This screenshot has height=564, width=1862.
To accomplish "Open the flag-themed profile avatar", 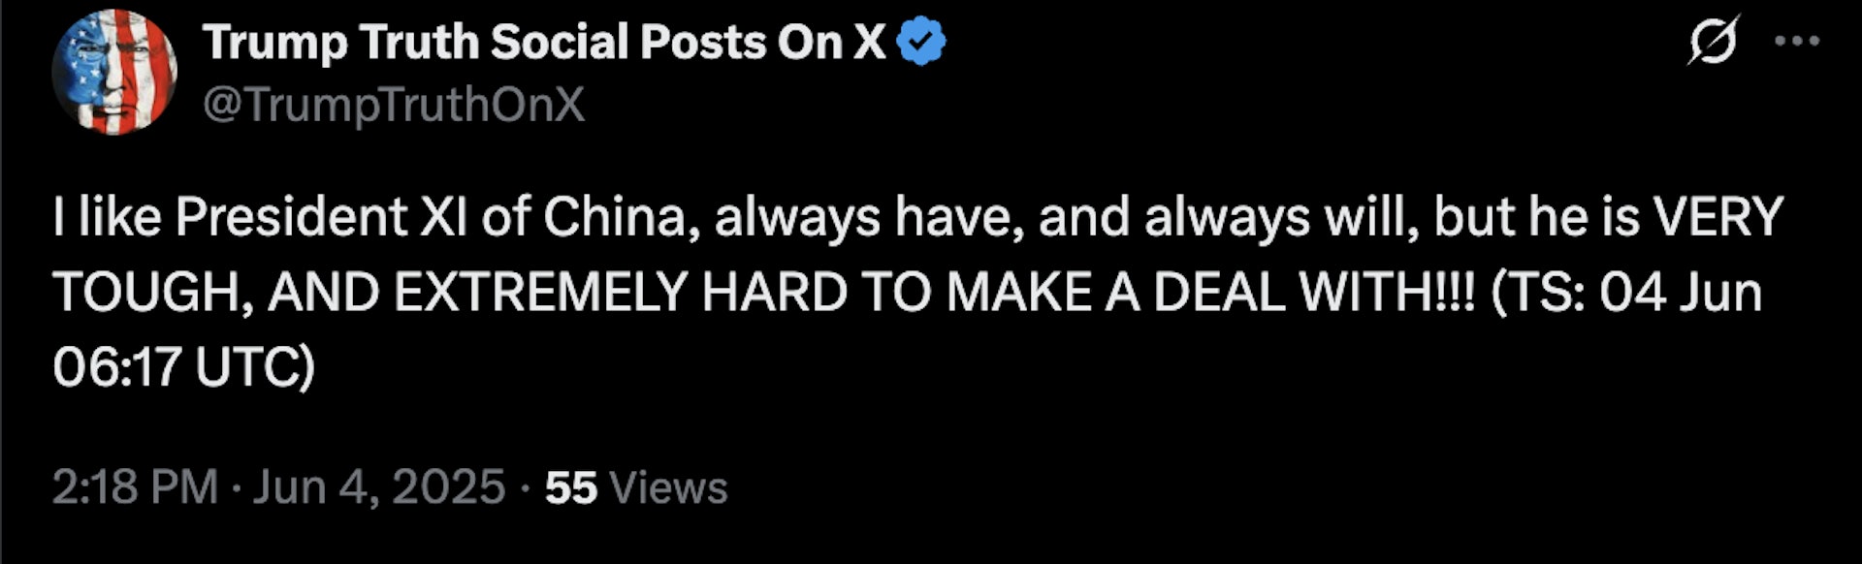I will click(x=114, y=72).
